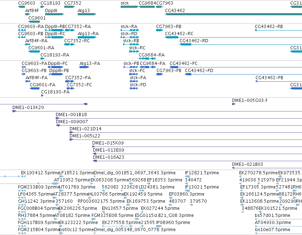
Task: Select the CG9603-RA transcript
Action: [22, 30]
